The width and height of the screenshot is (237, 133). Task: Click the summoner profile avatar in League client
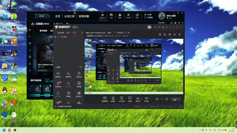(x=162, y=16)
